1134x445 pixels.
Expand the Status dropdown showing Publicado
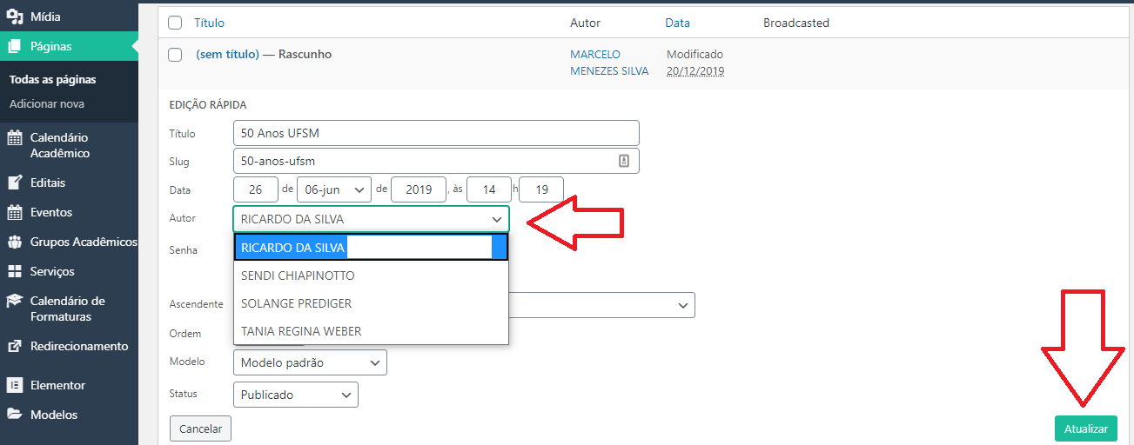click(296, 395)
